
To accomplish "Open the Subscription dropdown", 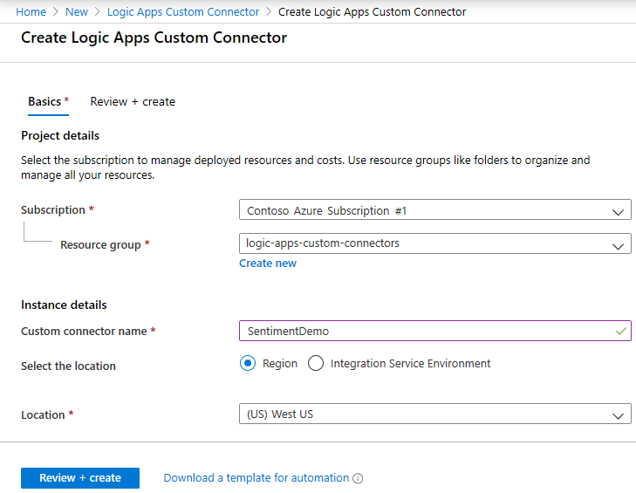I will 434,211.
